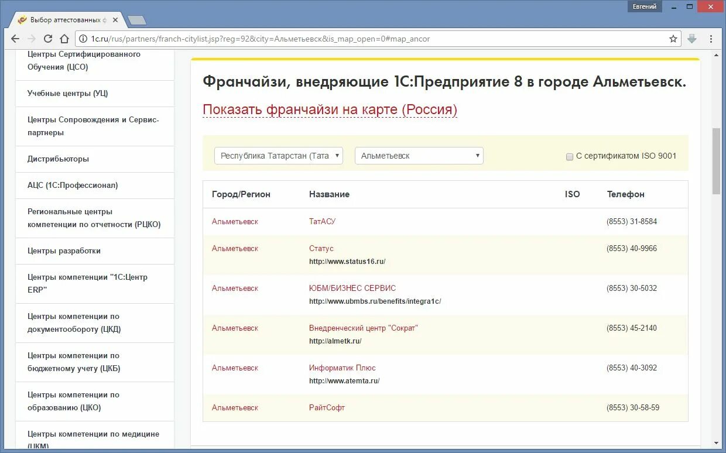This screenshot has width=726, height=453.
Task: Click Альметьевск city in Информатик Плюс row
Action: [235, 368]
